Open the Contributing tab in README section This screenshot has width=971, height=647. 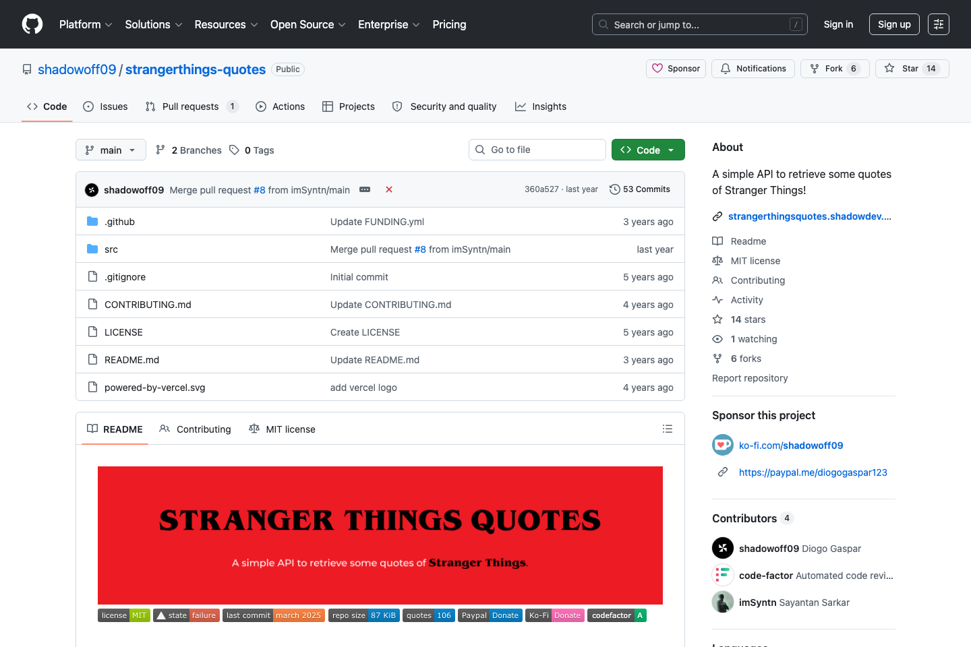(195, 429)
